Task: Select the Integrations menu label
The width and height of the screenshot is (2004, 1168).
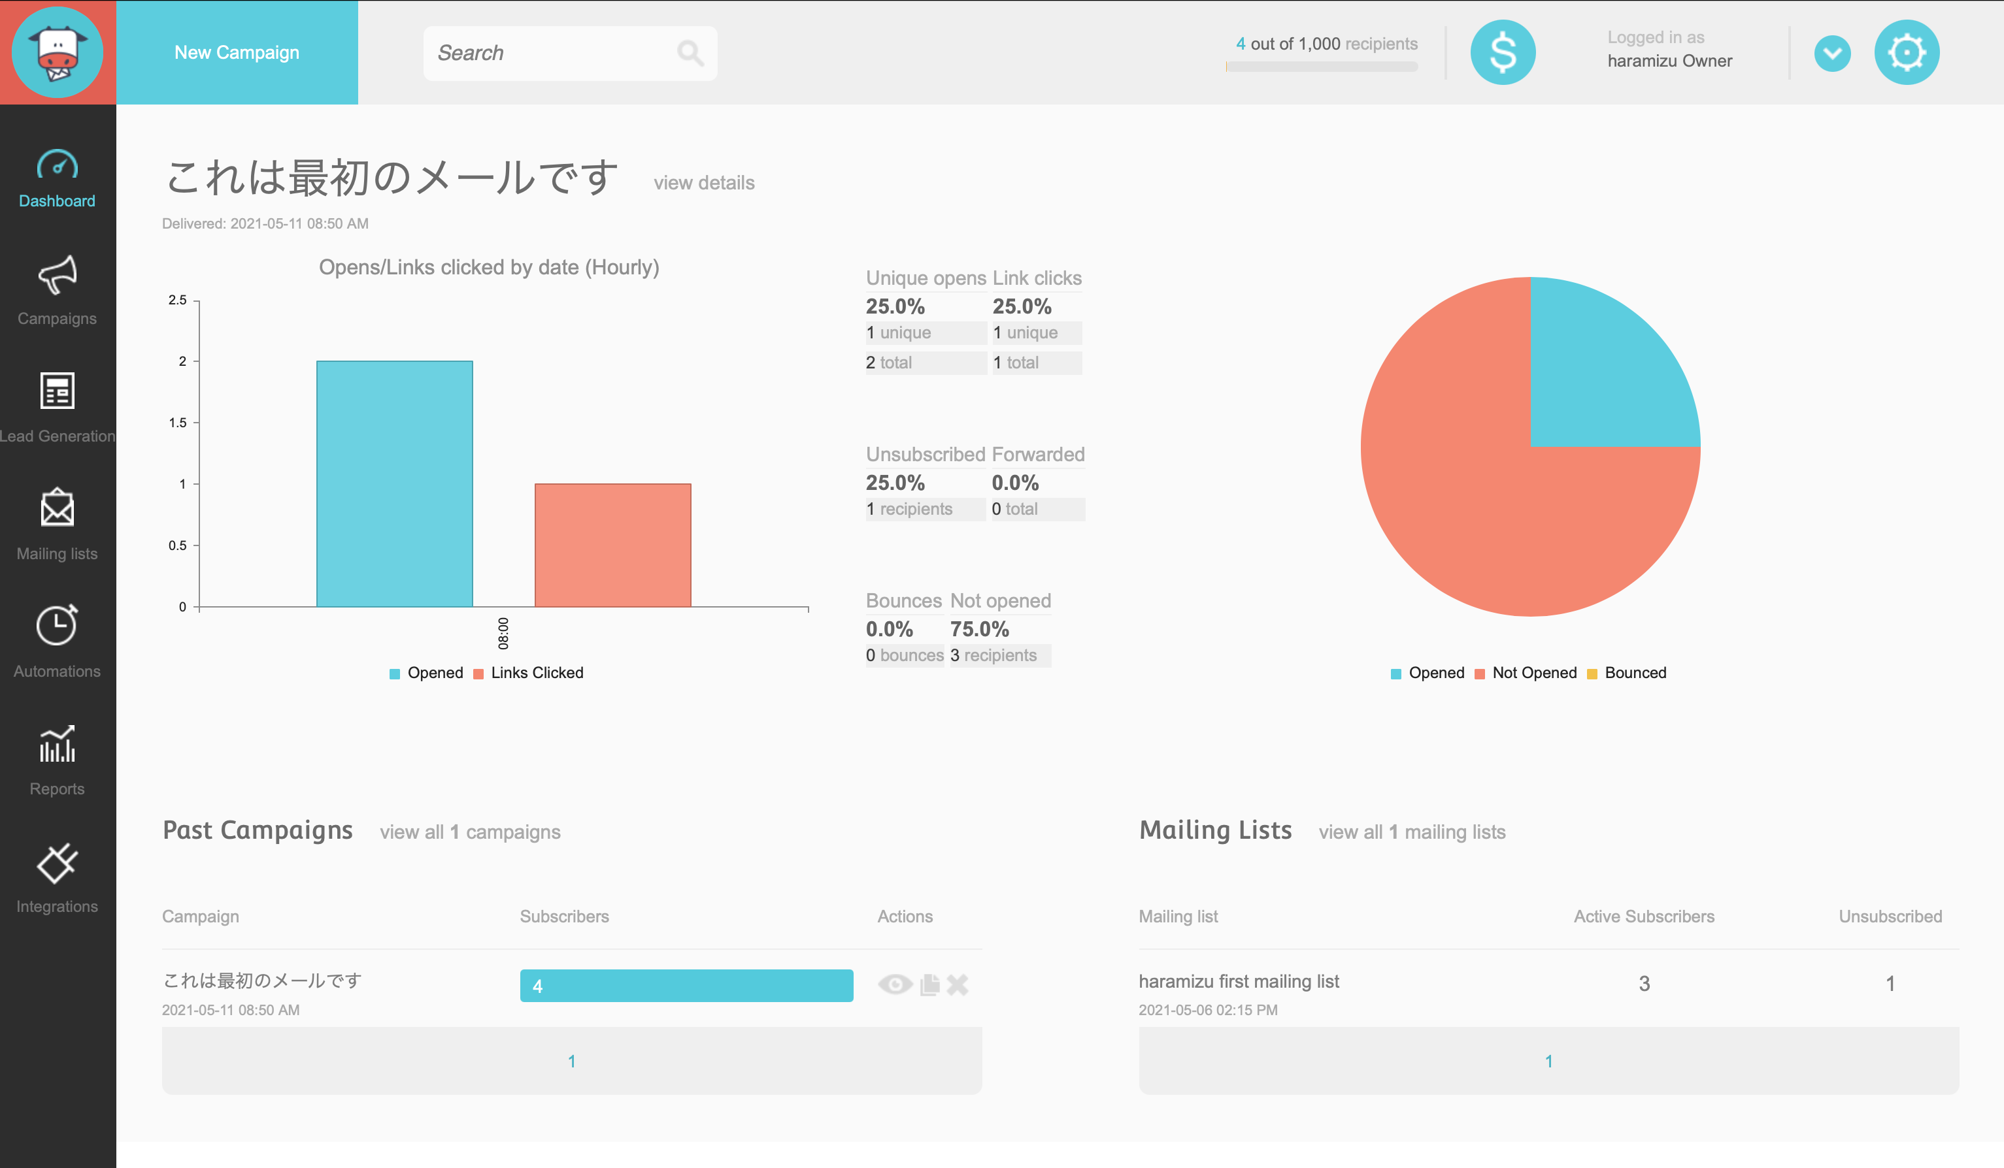Action: pos(58,907)
